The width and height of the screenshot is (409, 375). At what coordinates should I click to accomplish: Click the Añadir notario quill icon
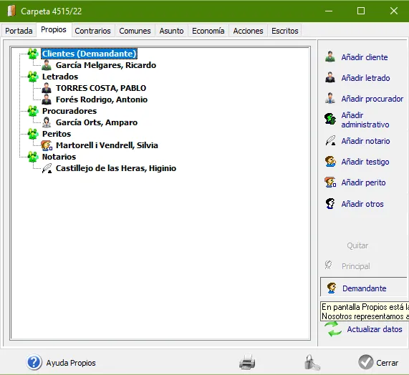point(330,141)
